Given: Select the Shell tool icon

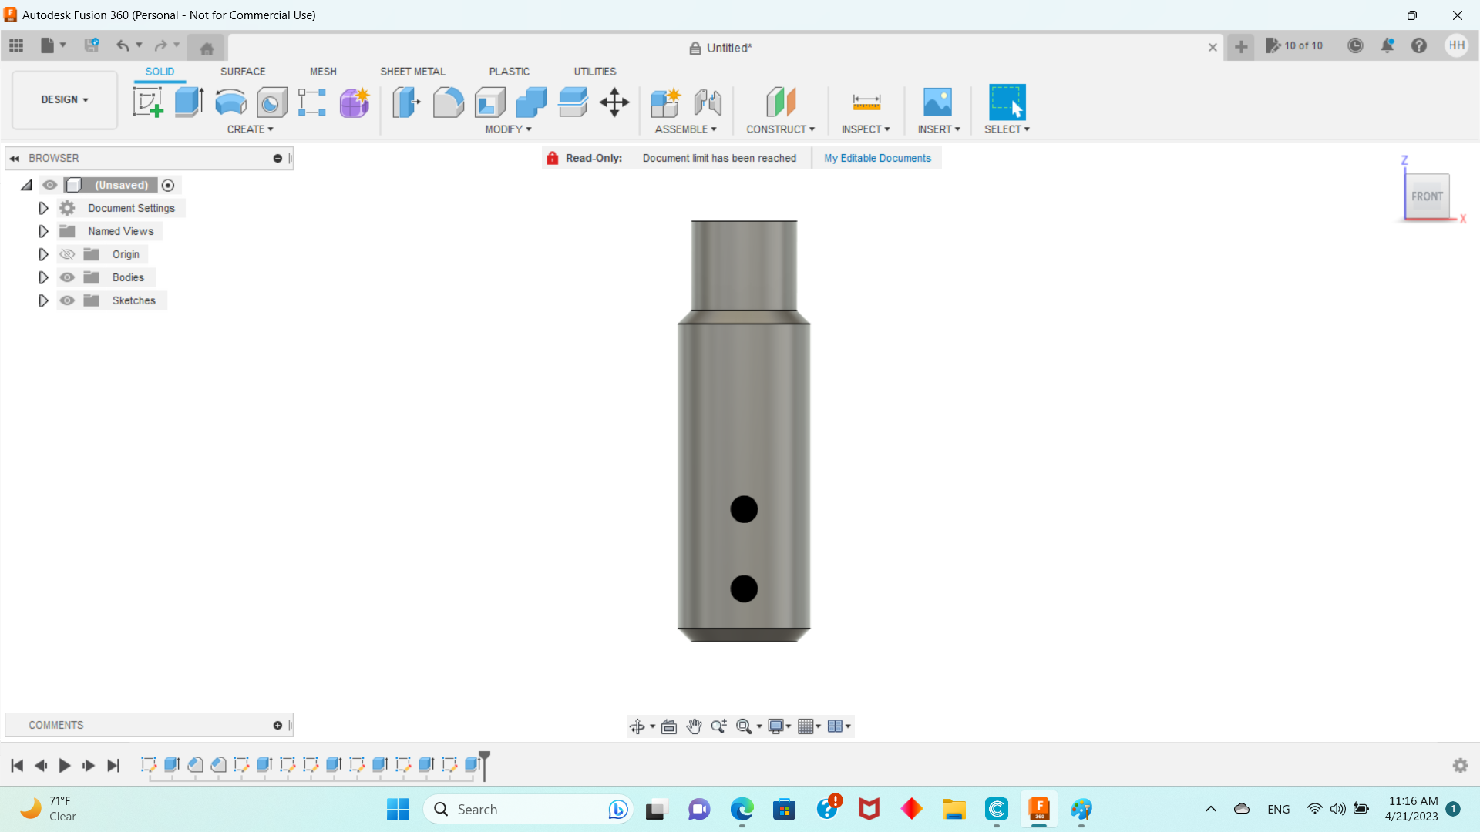Looking at the screenshot, I should click(x=489, y=102).
